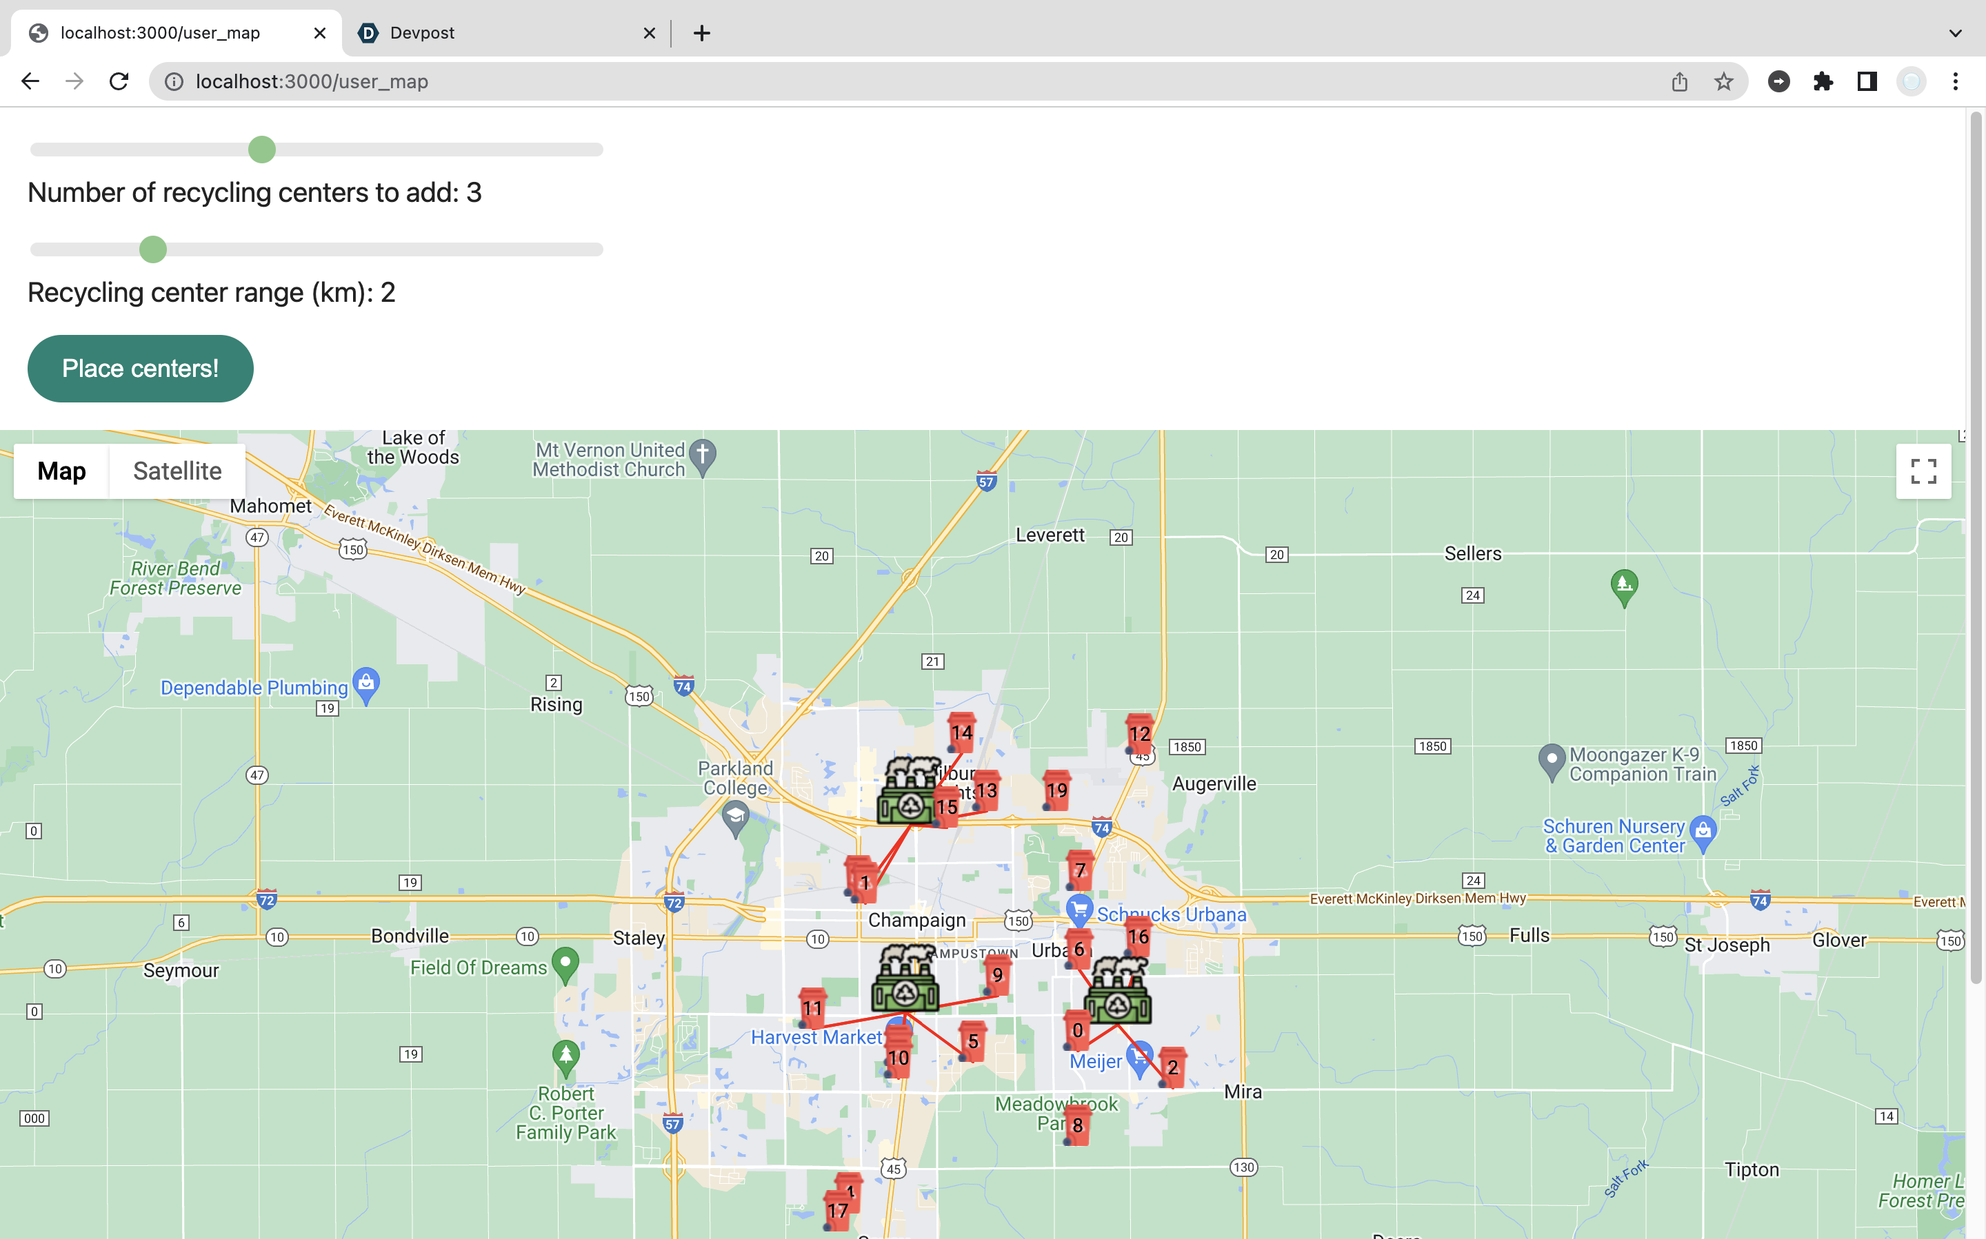
Task: Click red trash bin marker 11
Action: pyautogui.click(x=812, y=1008)
